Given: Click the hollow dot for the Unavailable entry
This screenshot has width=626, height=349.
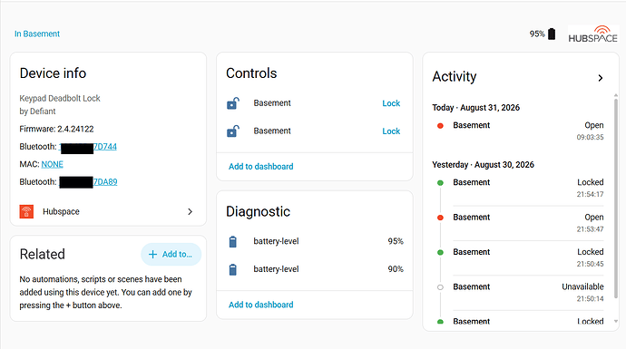Looking at the screenshot, I should click(x=440, y=287).
